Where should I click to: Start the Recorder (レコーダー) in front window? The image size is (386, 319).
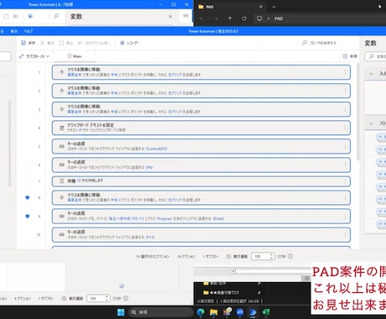click(129, 43)
